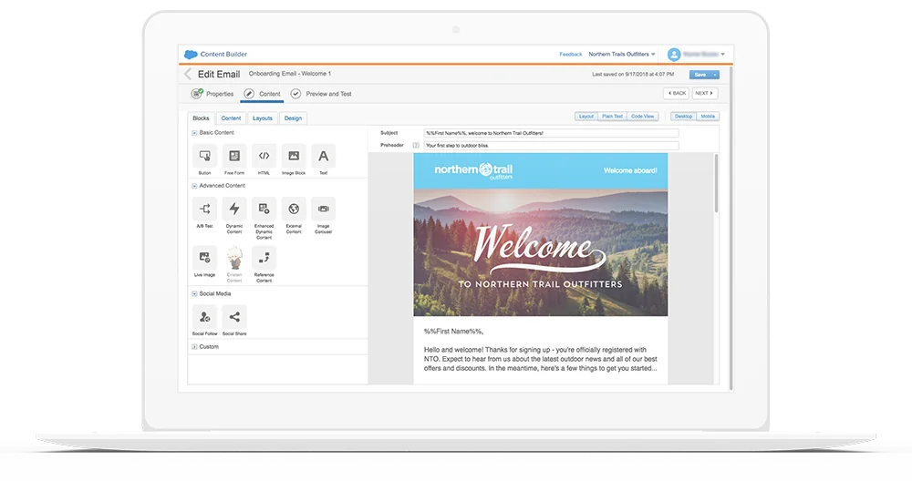912x481 pixels.
Task: Click the Einstein Content block
Action: tap(234, 257)
